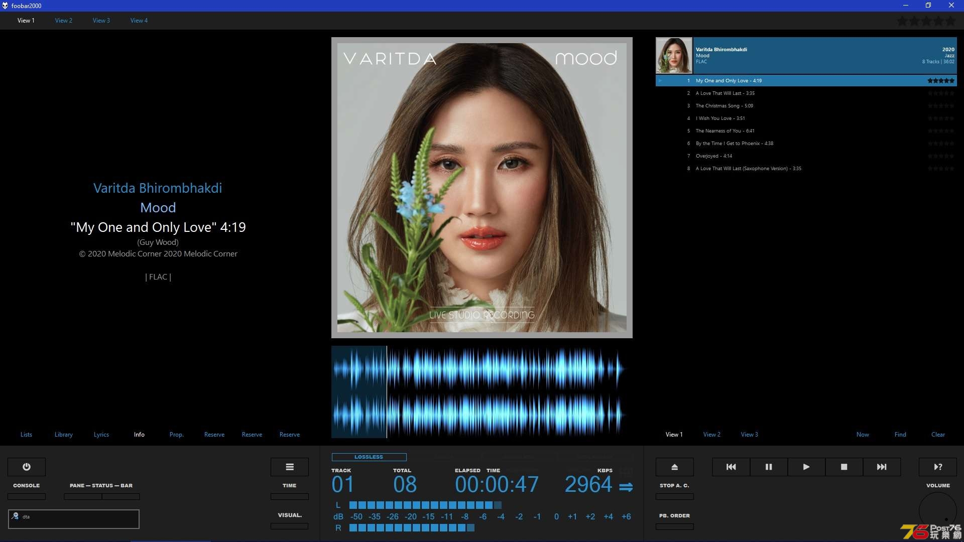The height and width of the screenshot is (542, 964).
Task: Select track The Christmas Song - 5:09
Action: (806, 106)
